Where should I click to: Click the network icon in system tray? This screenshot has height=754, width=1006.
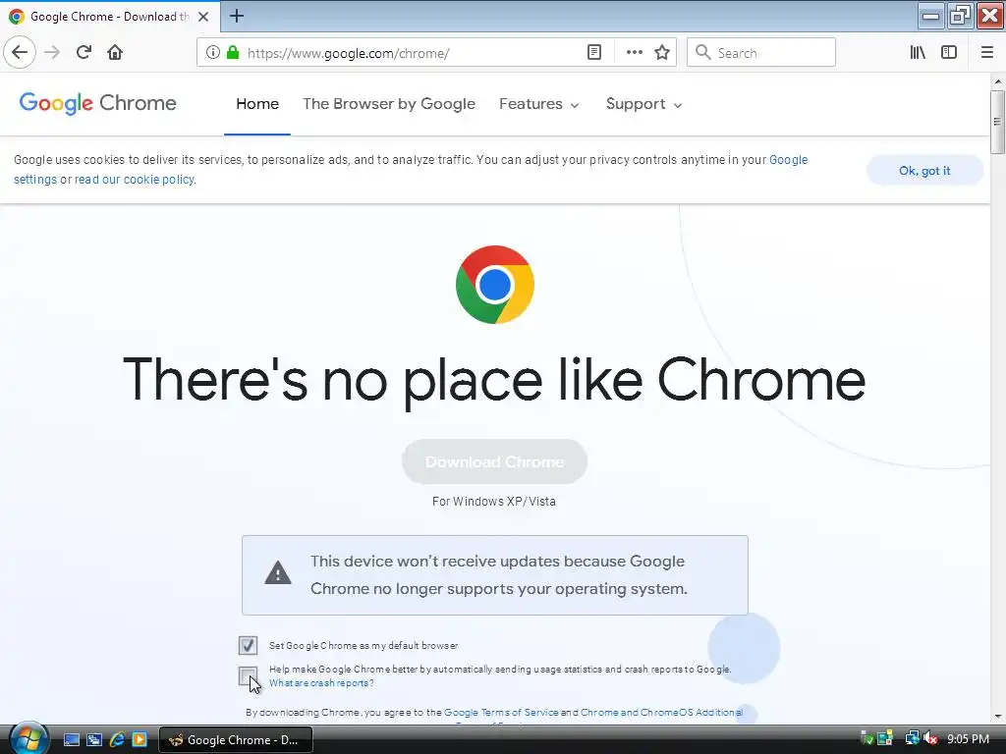point(912,739)
